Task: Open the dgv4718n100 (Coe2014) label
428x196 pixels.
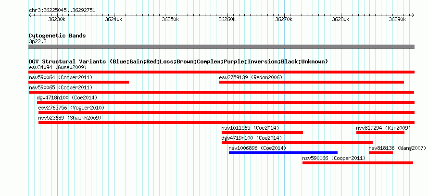Action: [67, 98]
